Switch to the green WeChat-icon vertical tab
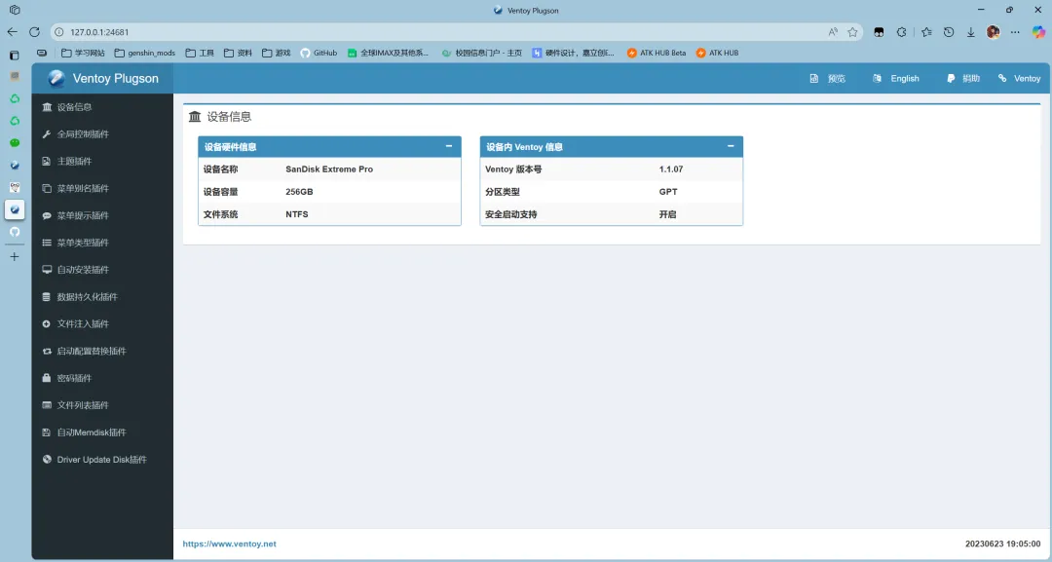This screenshot has height=562, width=1052. (x=15, y=143)
